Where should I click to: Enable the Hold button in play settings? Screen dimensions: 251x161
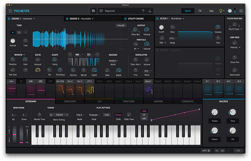[107, 115]
